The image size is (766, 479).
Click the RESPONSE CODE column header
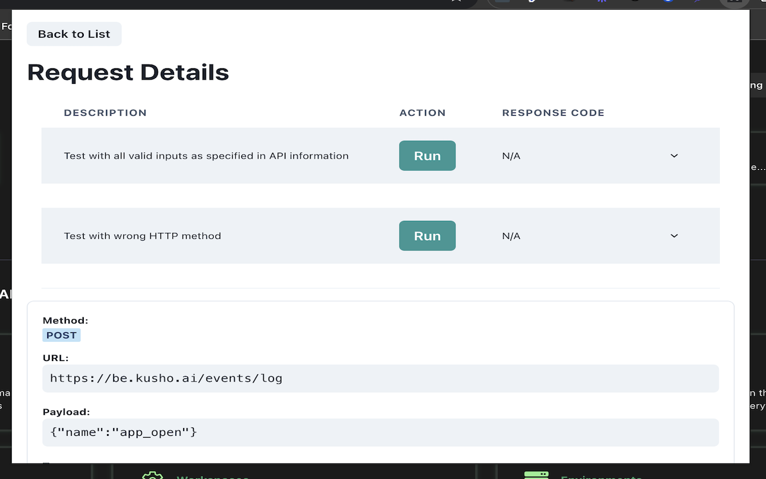click(553, 113)
